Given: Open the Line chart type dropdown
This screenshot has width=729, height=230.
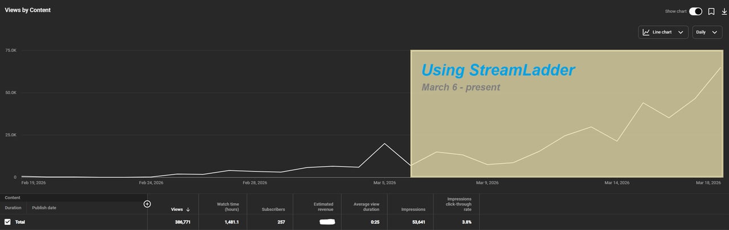Looking at the screenshot, I should (664, 32).
